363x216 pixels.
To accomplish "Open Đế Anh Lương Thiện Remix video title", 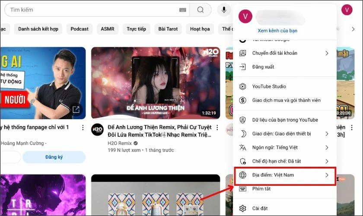I will coord(159,131).
